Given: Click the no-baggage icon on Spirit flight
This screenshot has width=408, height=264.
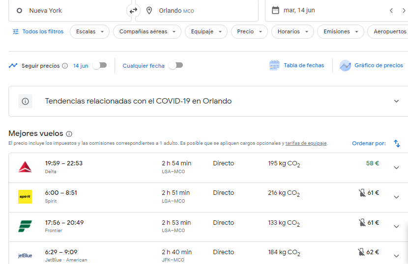Looking at the screenshot, I should click(362, 193).
